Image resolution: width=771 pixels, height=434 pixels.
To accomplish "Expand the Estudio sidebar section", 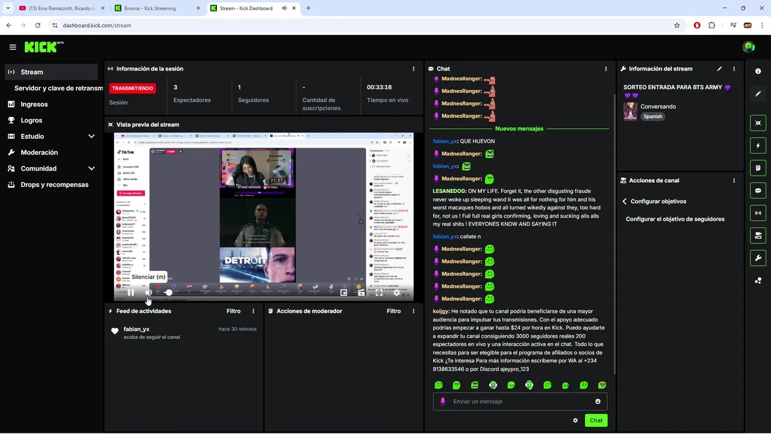I will click(92, 136).
